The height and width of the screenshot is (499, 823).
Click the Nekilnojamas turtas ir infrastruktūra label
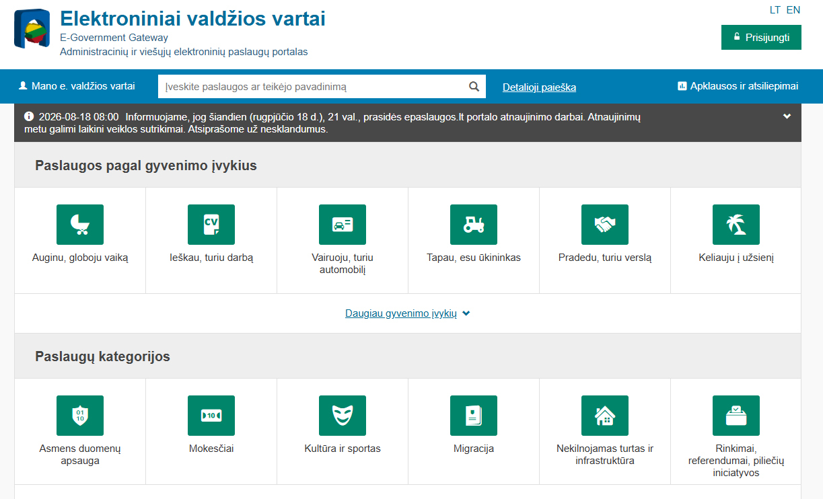pyautogui.click(x=605, y=455)
